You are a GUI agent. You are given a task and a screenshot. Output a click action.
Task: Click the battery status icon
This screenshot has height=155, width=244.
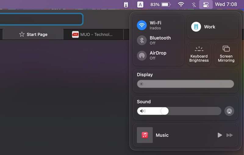(x=166, y=5)
